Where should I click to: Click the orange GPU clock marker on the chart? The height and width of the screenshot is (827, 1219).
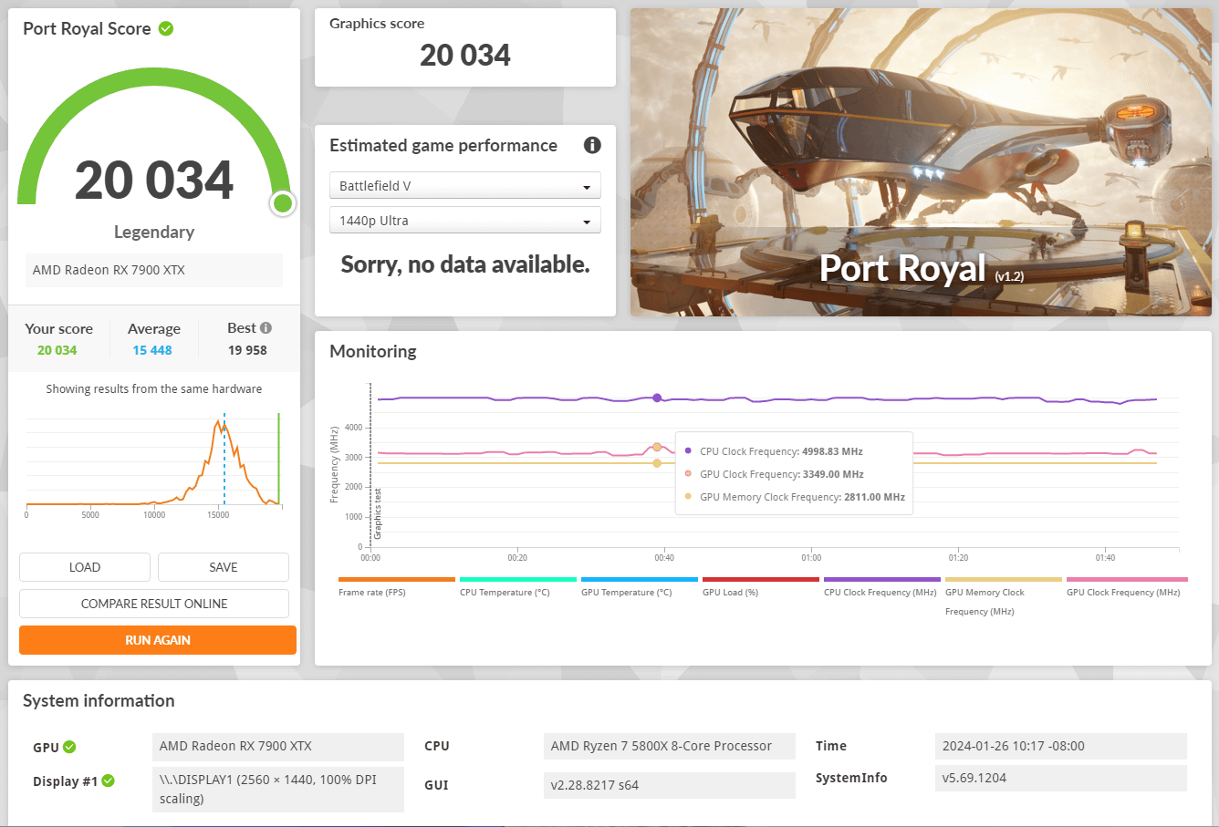[x=657, y=447]
